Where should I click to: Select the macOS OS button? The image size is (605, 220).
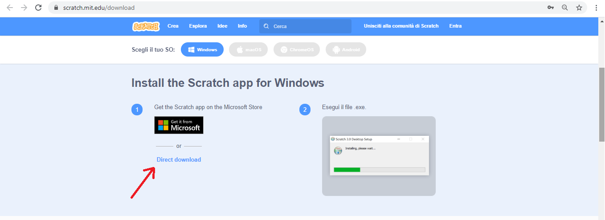click(248, 49)
